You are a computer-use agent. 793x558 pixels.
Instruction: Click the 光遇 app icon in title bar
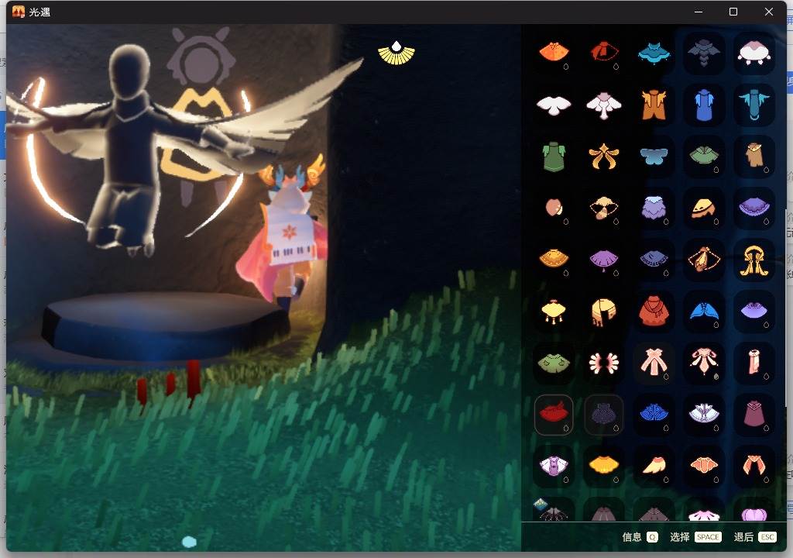coord(17,12)
